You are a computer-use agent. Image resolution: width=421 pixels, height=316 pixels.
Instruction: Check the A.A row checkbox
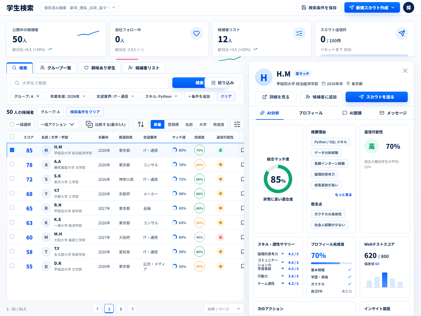12,164
